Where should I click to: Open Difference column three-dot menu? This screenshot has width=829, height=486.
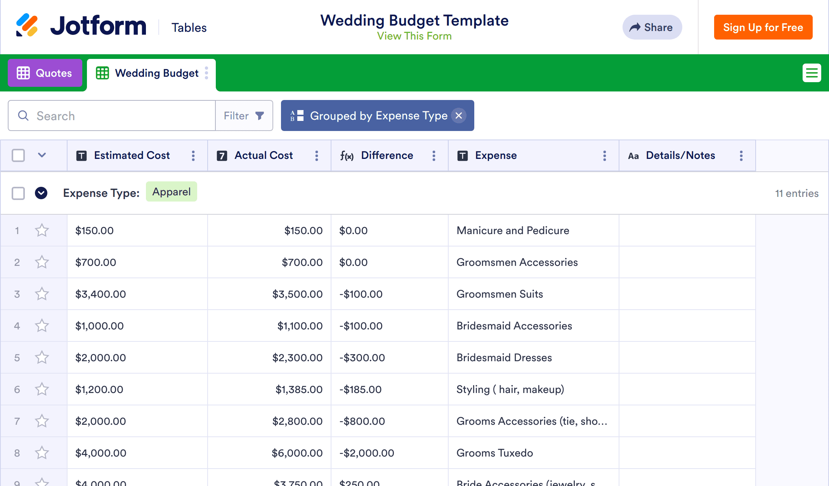(x=434, y=156)
